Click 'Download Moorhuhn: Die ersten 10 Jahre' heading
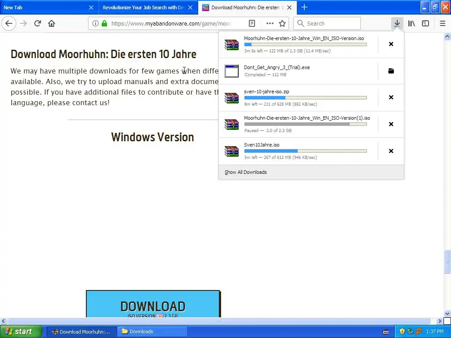This screenshot has height=338, width=451. pyautogui.click(x=104, y=54)
